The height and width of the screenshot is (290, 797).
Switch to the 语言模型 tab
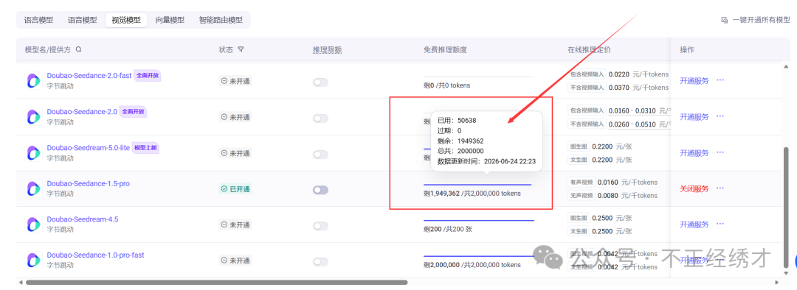click(x=38, y=21)
